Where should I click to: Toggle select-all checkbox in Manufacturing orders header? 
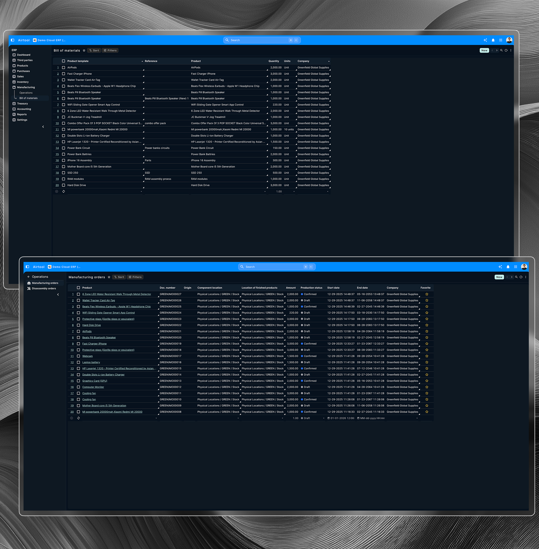[78, 288]
